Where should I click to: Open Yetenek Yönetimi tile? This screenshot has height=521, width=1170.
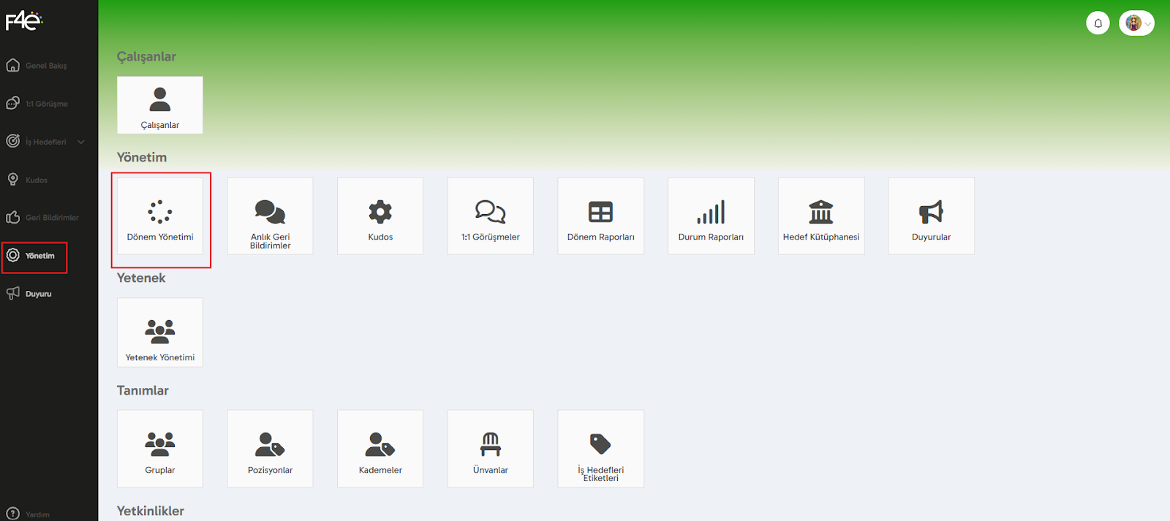(x=159, y=332)
